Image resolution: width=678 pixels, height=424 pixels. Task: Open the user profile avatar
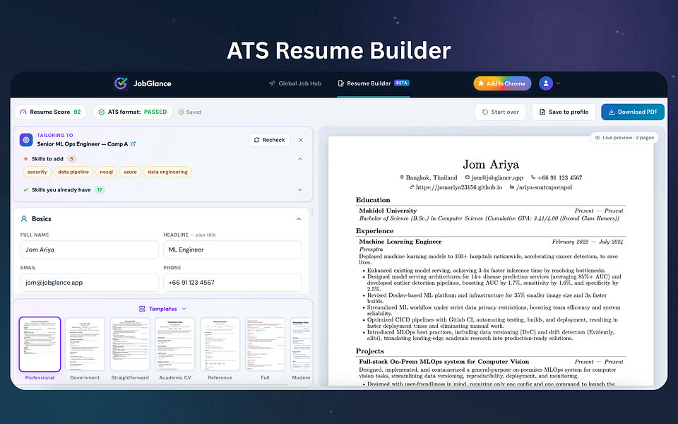tap(546, 83)
